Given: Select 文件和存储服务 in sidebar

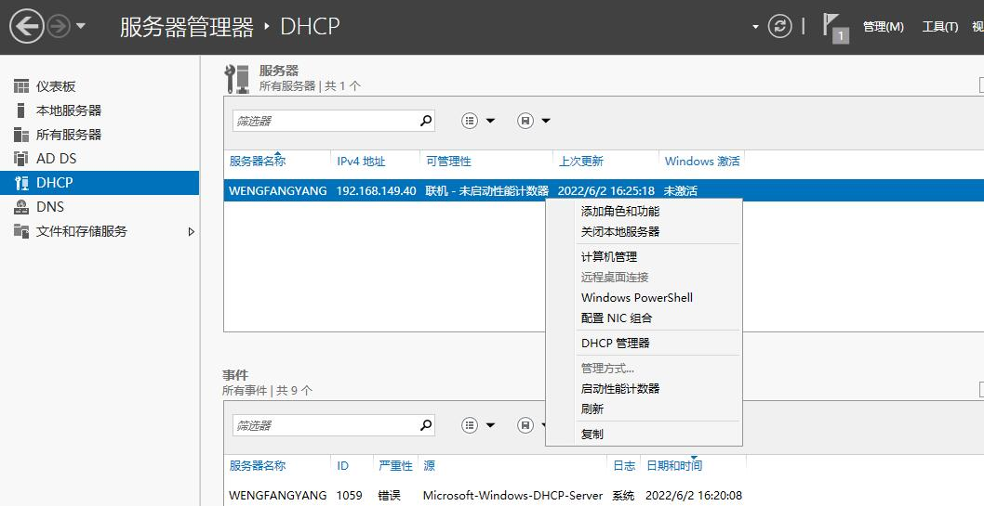Looking at the screenshot, I should point(82,231).
